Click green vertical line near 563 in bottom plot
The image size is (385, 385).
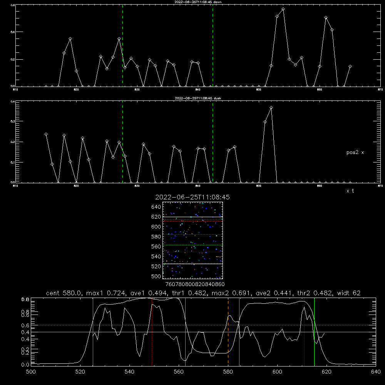pos(186,331)
